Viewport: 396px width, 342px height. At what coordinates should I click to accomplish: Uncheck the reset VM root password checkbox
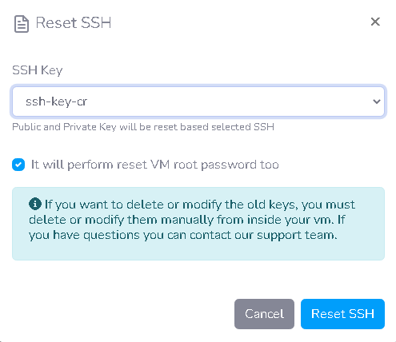(x=18, y=165)
